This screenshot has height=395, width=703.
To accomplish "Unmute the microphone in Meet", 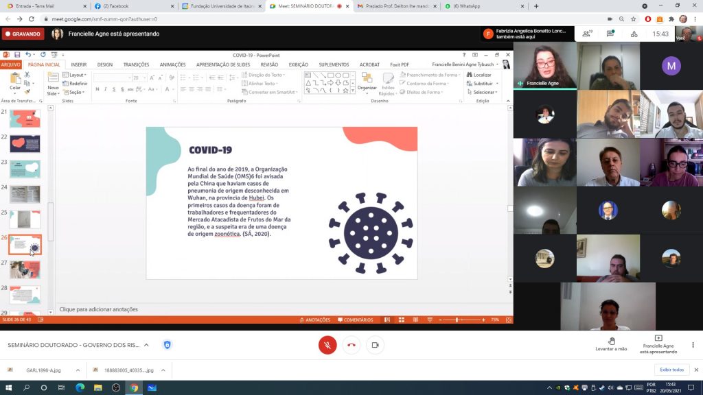I will 327,345.
